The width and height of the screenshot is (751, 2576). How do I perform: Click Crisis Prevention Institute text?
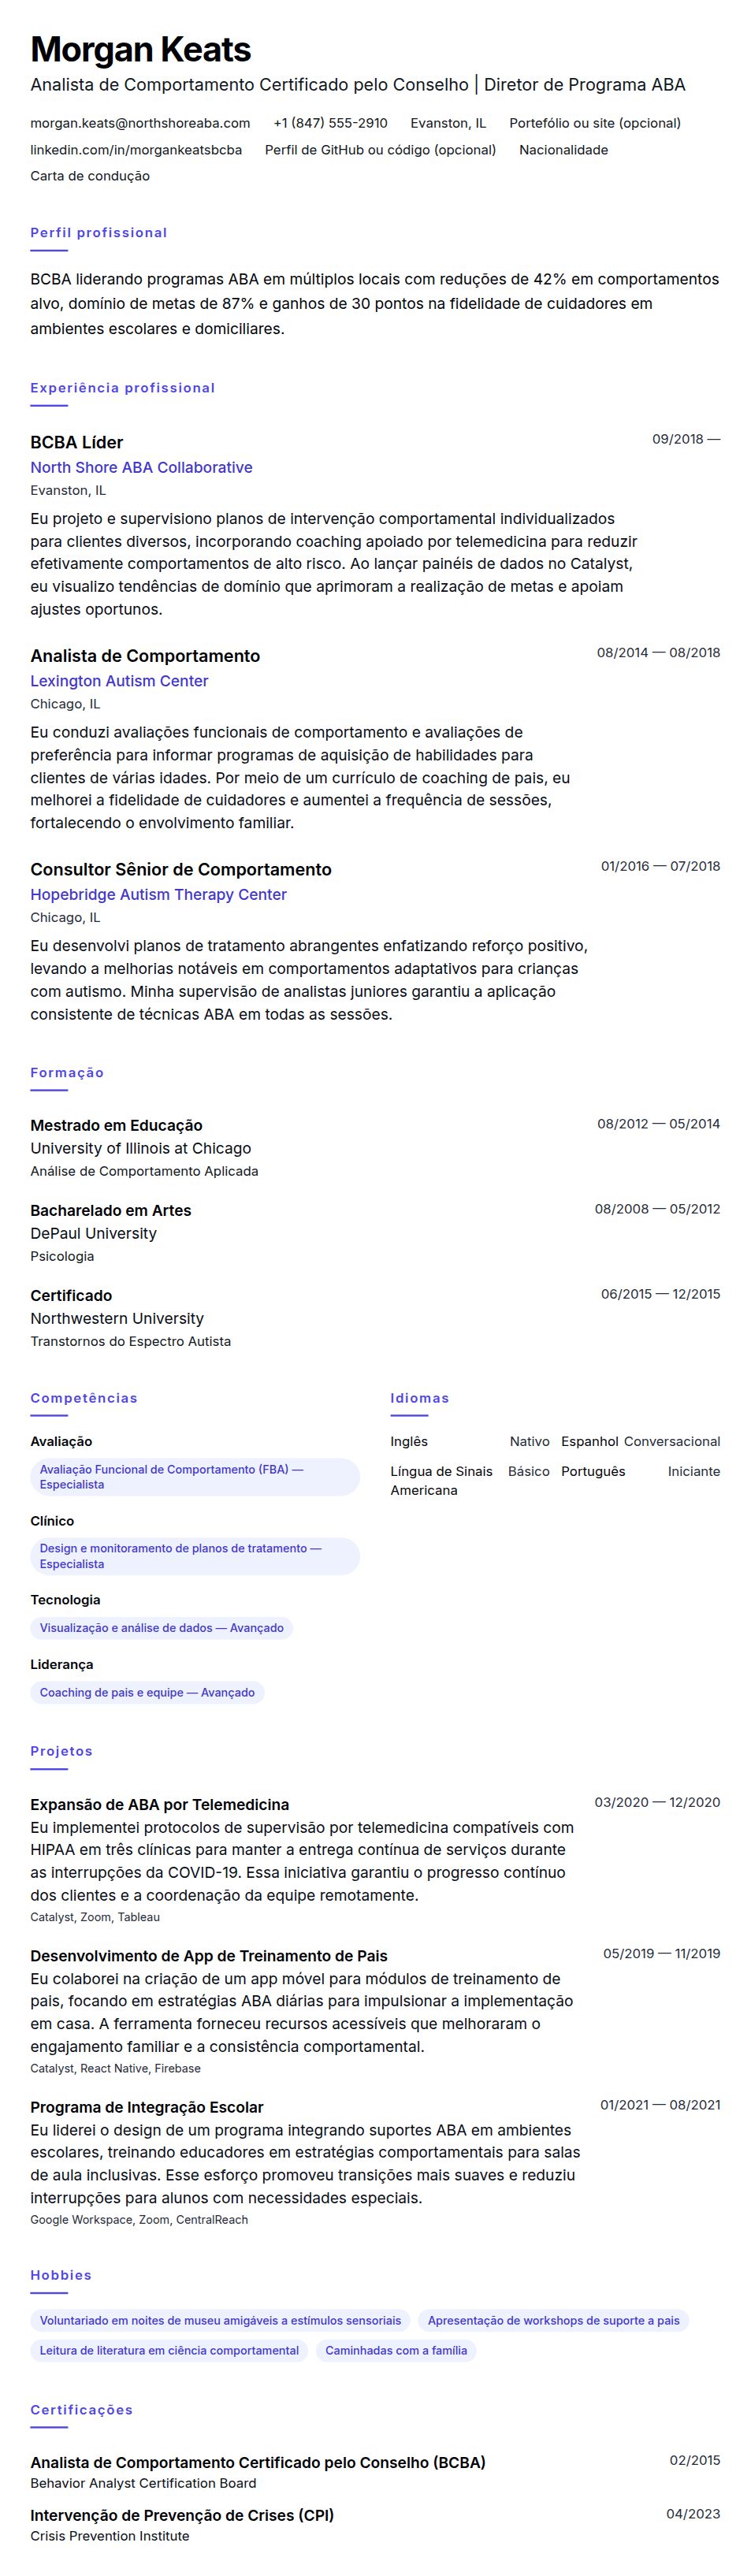[110, 2537]
